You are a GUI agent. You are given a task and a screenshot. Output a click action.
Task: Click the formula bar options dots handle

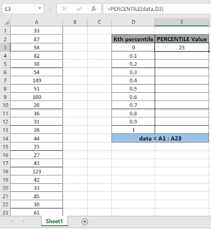click(50, 8)
